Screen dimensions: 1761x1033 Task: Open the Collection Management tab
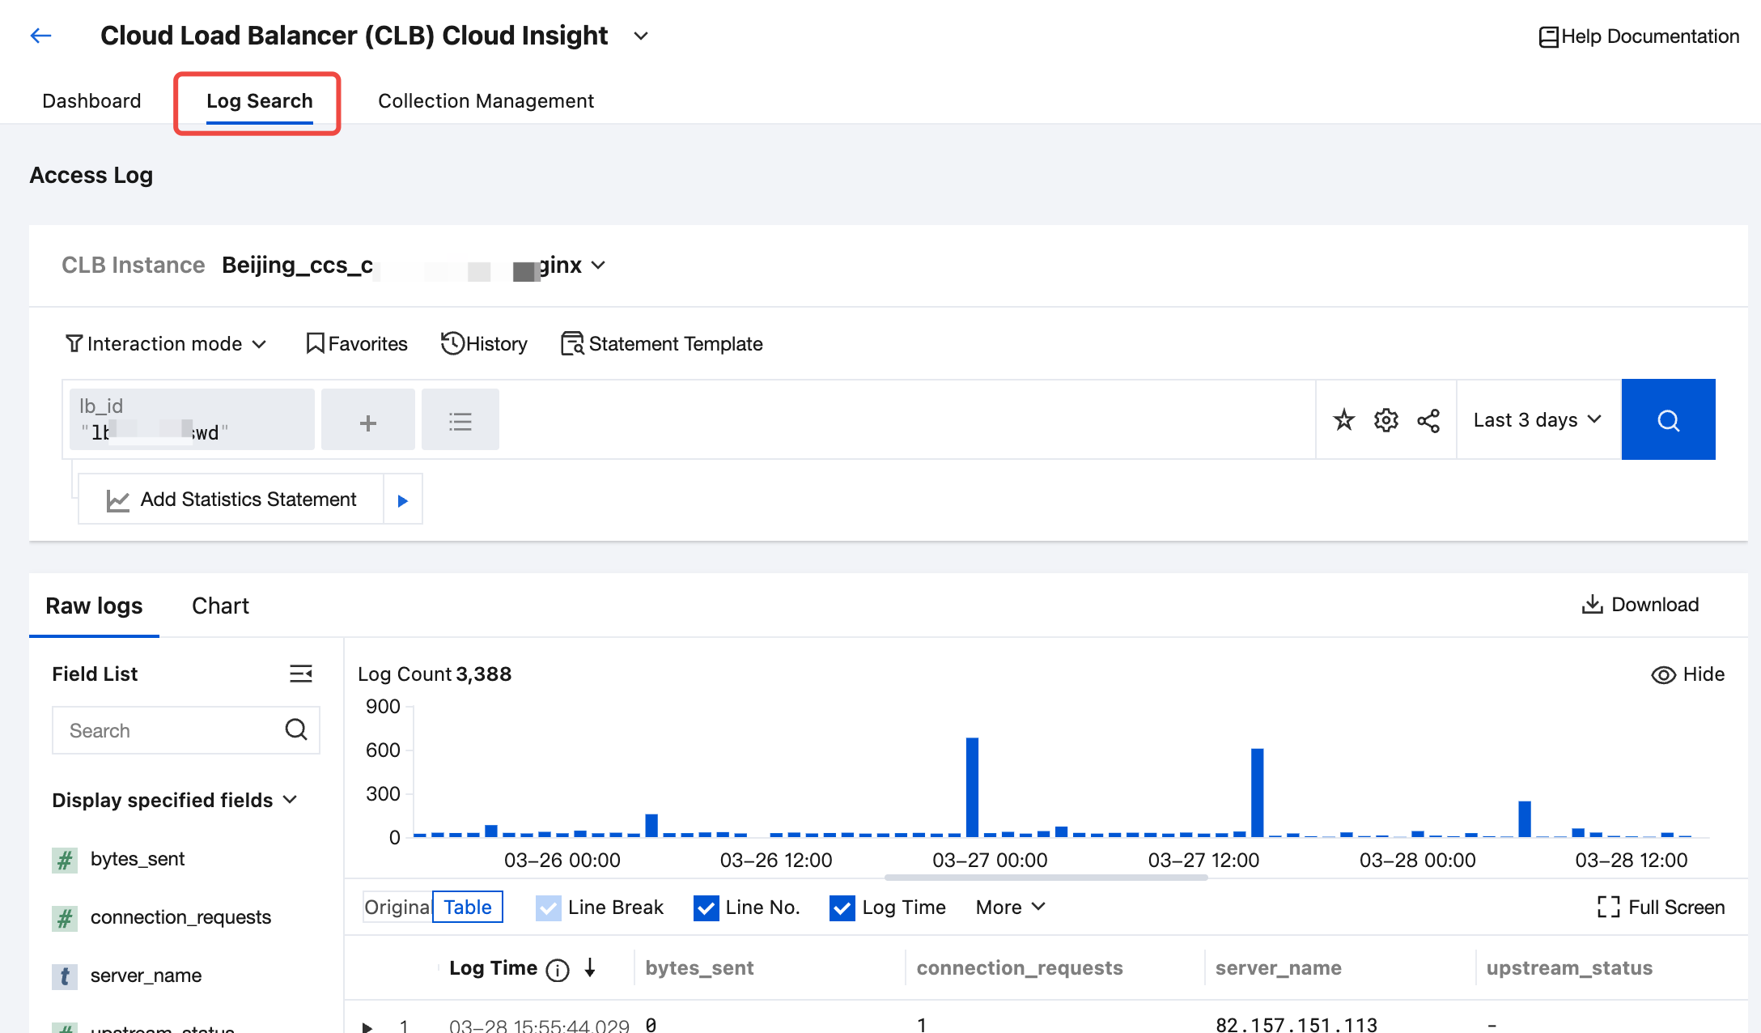(x=486, y=100)
